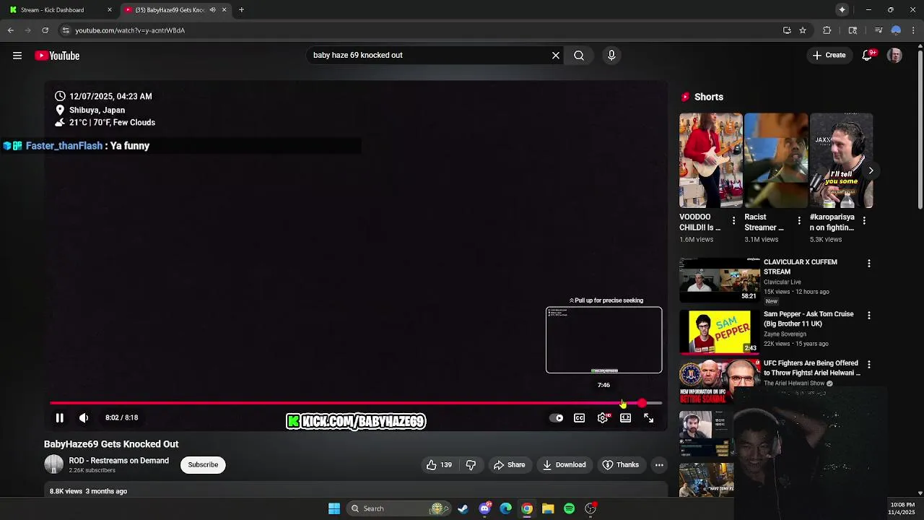Enter full screen mode
The width and height of the screenshot is (924, 520).
(649, 418)
